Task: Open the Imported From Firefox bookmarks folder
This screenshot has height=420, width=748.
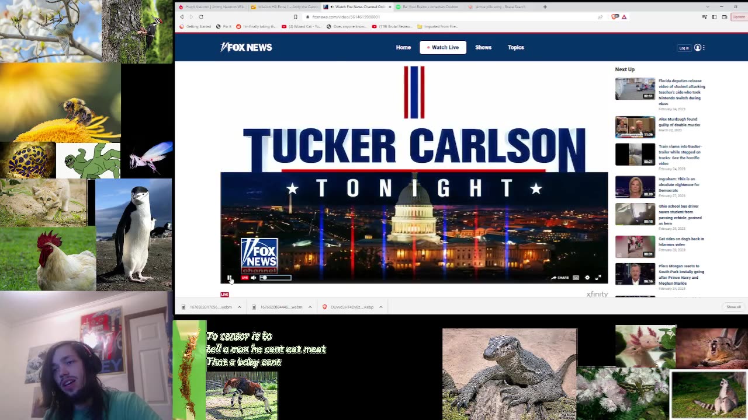Action: click(x=438, y=26)
